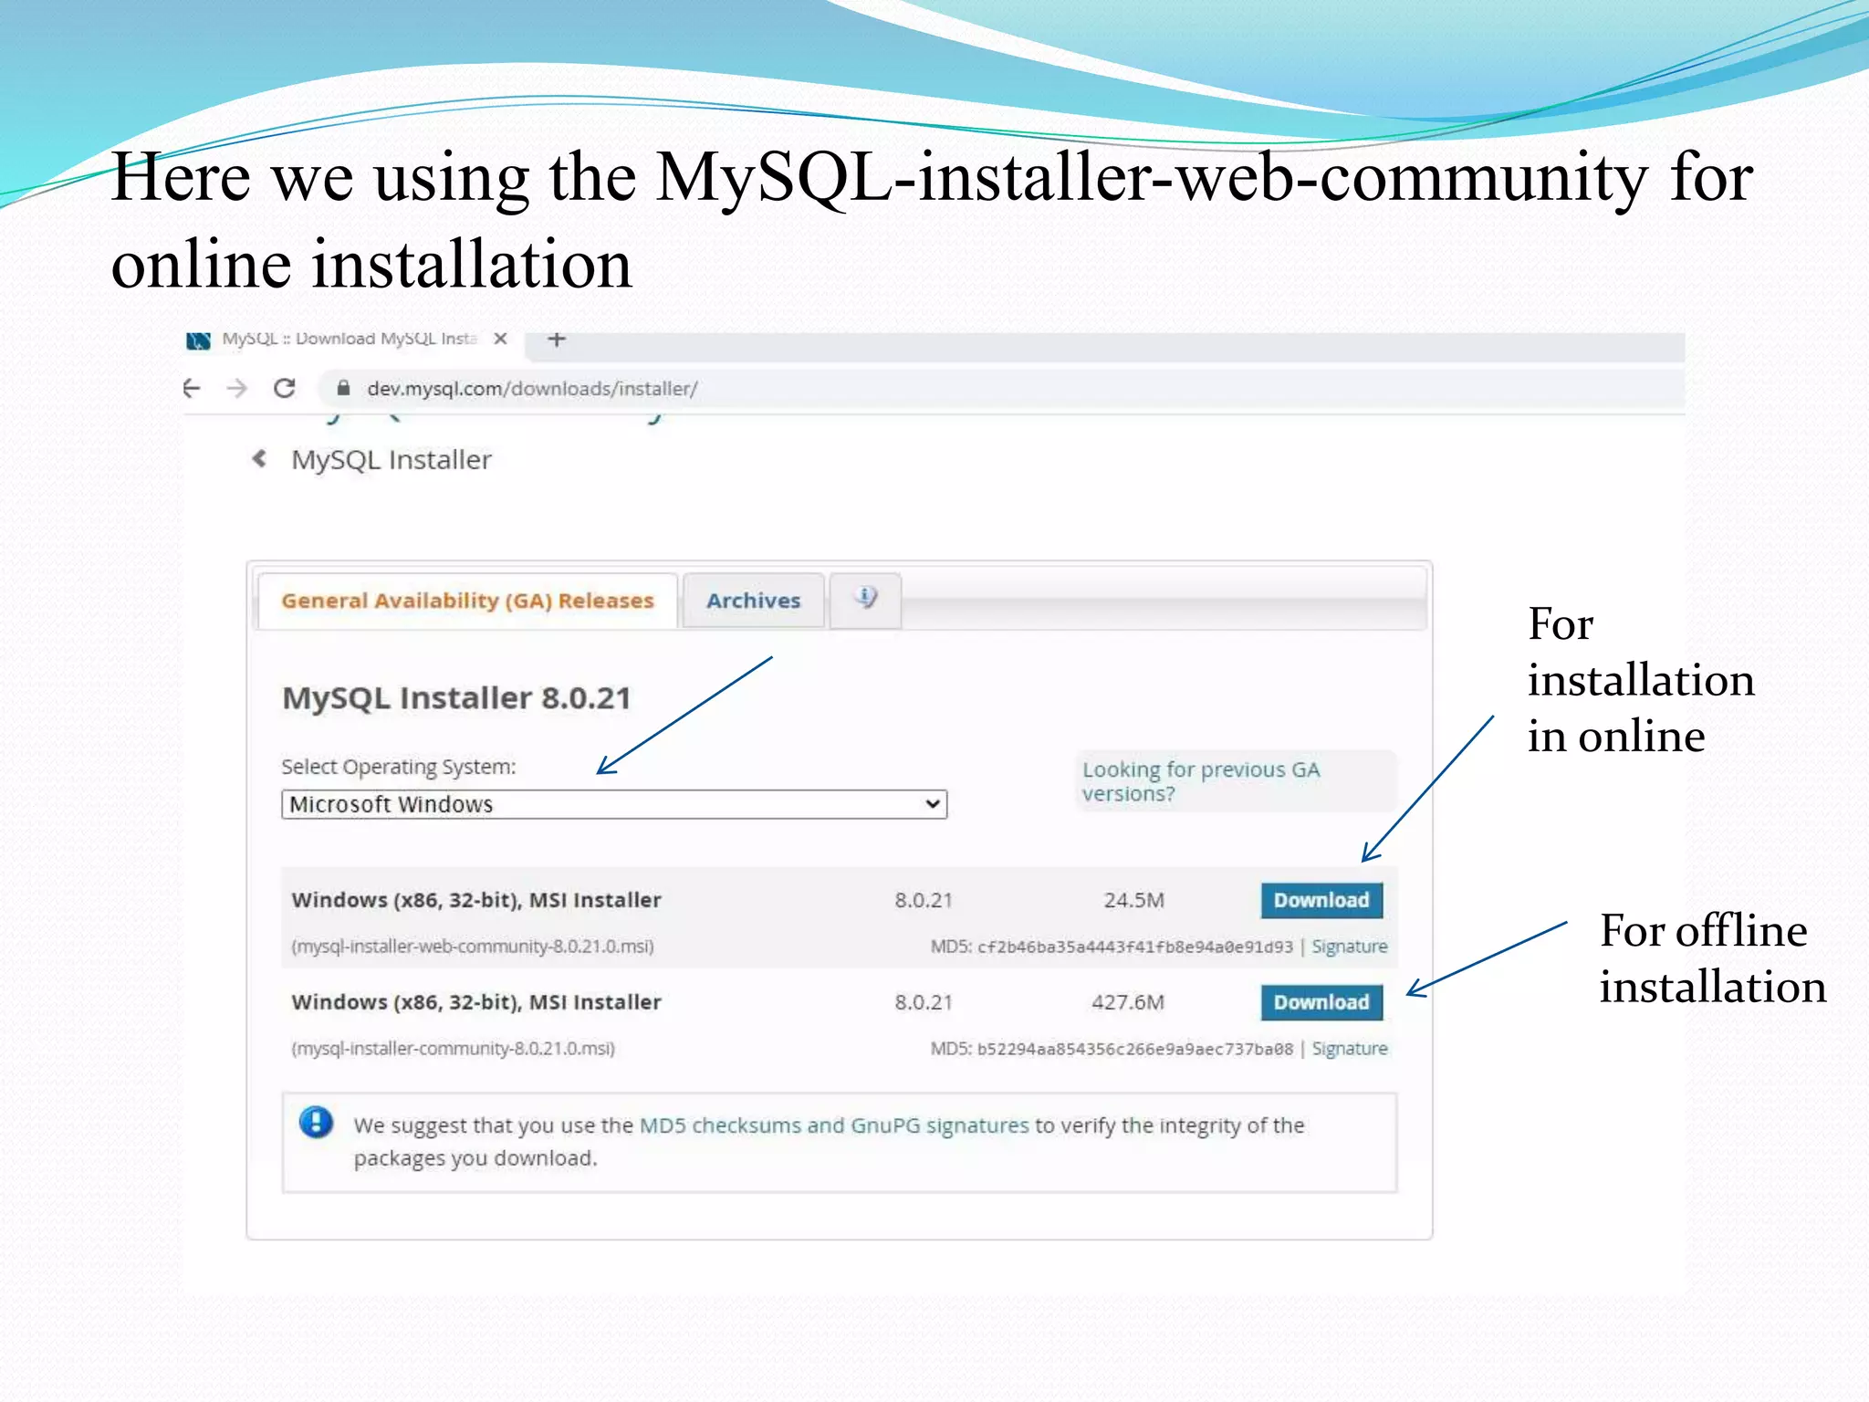Image resolution: width=1869 pixels, height=1402 pixels.
Task: Click the address bar URL dev.mysql.com/downloads/installer/
Action: pyautogui.click(x=532, y=389)
